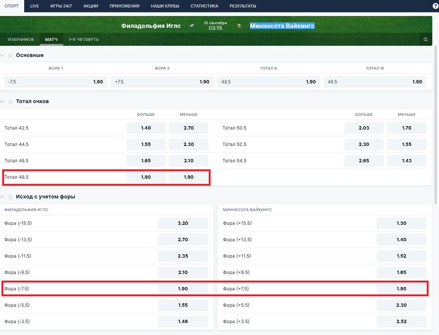Click the search magnifier icon in match bar
439x335 pixels.
coord(425,40)
